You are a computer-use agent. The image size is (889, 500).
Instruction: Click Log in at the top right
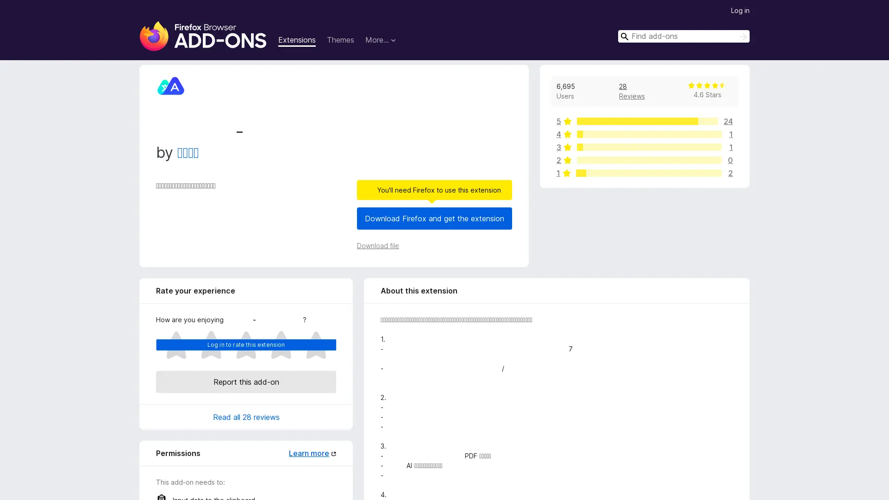[740, 10]
